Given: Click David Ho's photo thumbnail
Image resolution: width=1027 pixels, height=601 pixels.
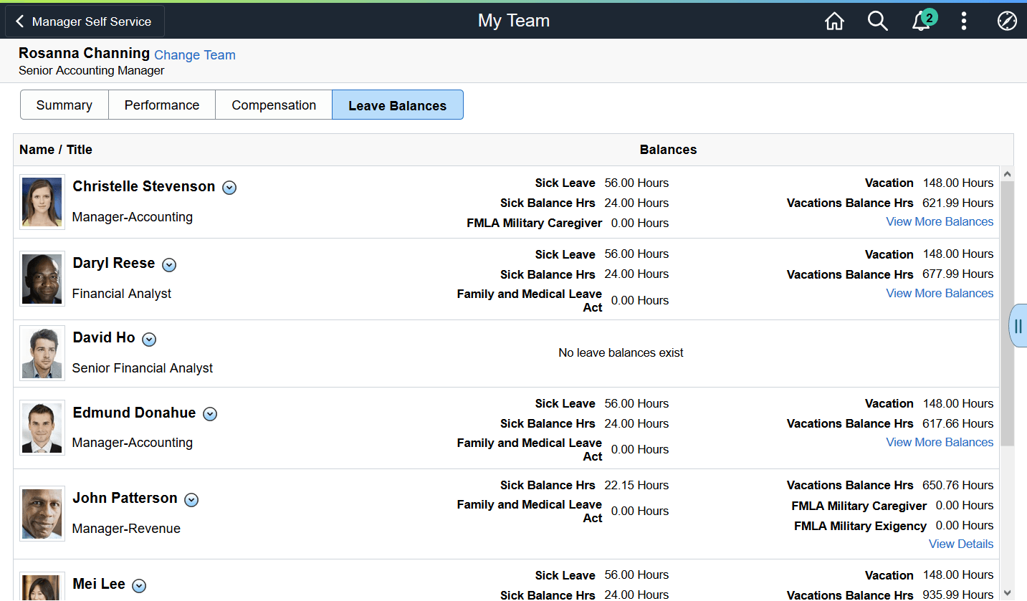Looking at the screenshot, I should (42, 353).
